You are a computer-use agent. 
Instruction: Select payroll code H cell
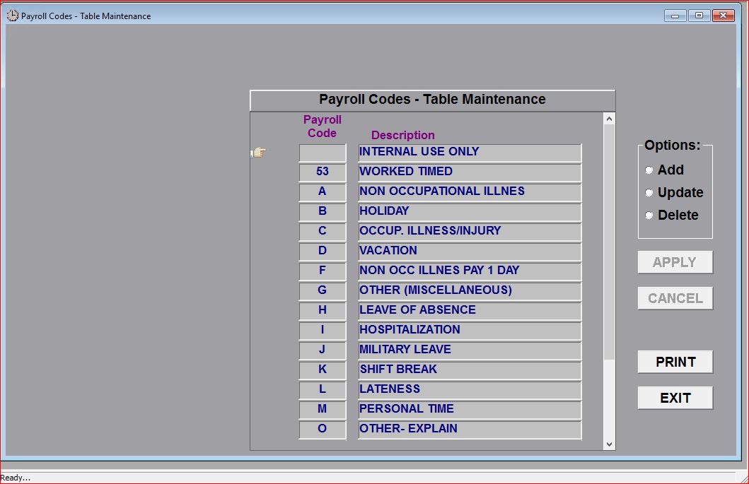pyautogui.click(x=323, y=311)
